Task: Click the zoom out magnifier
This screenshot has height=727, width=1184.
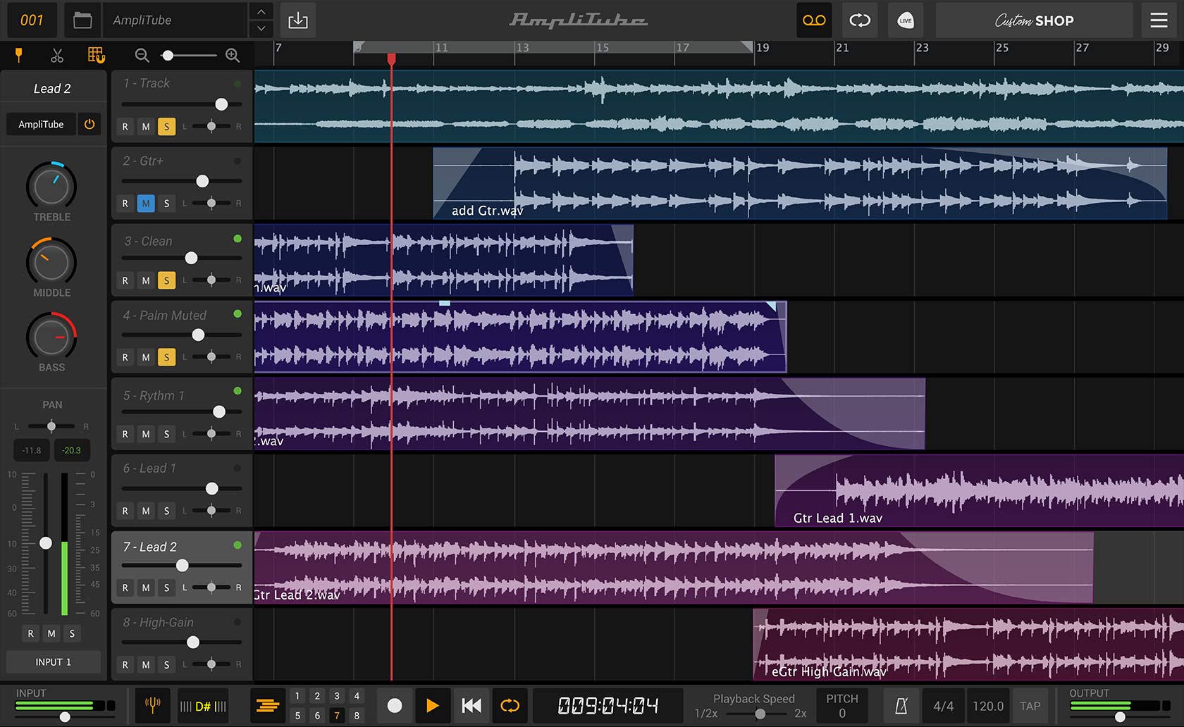Action: (x=142, y=56)
